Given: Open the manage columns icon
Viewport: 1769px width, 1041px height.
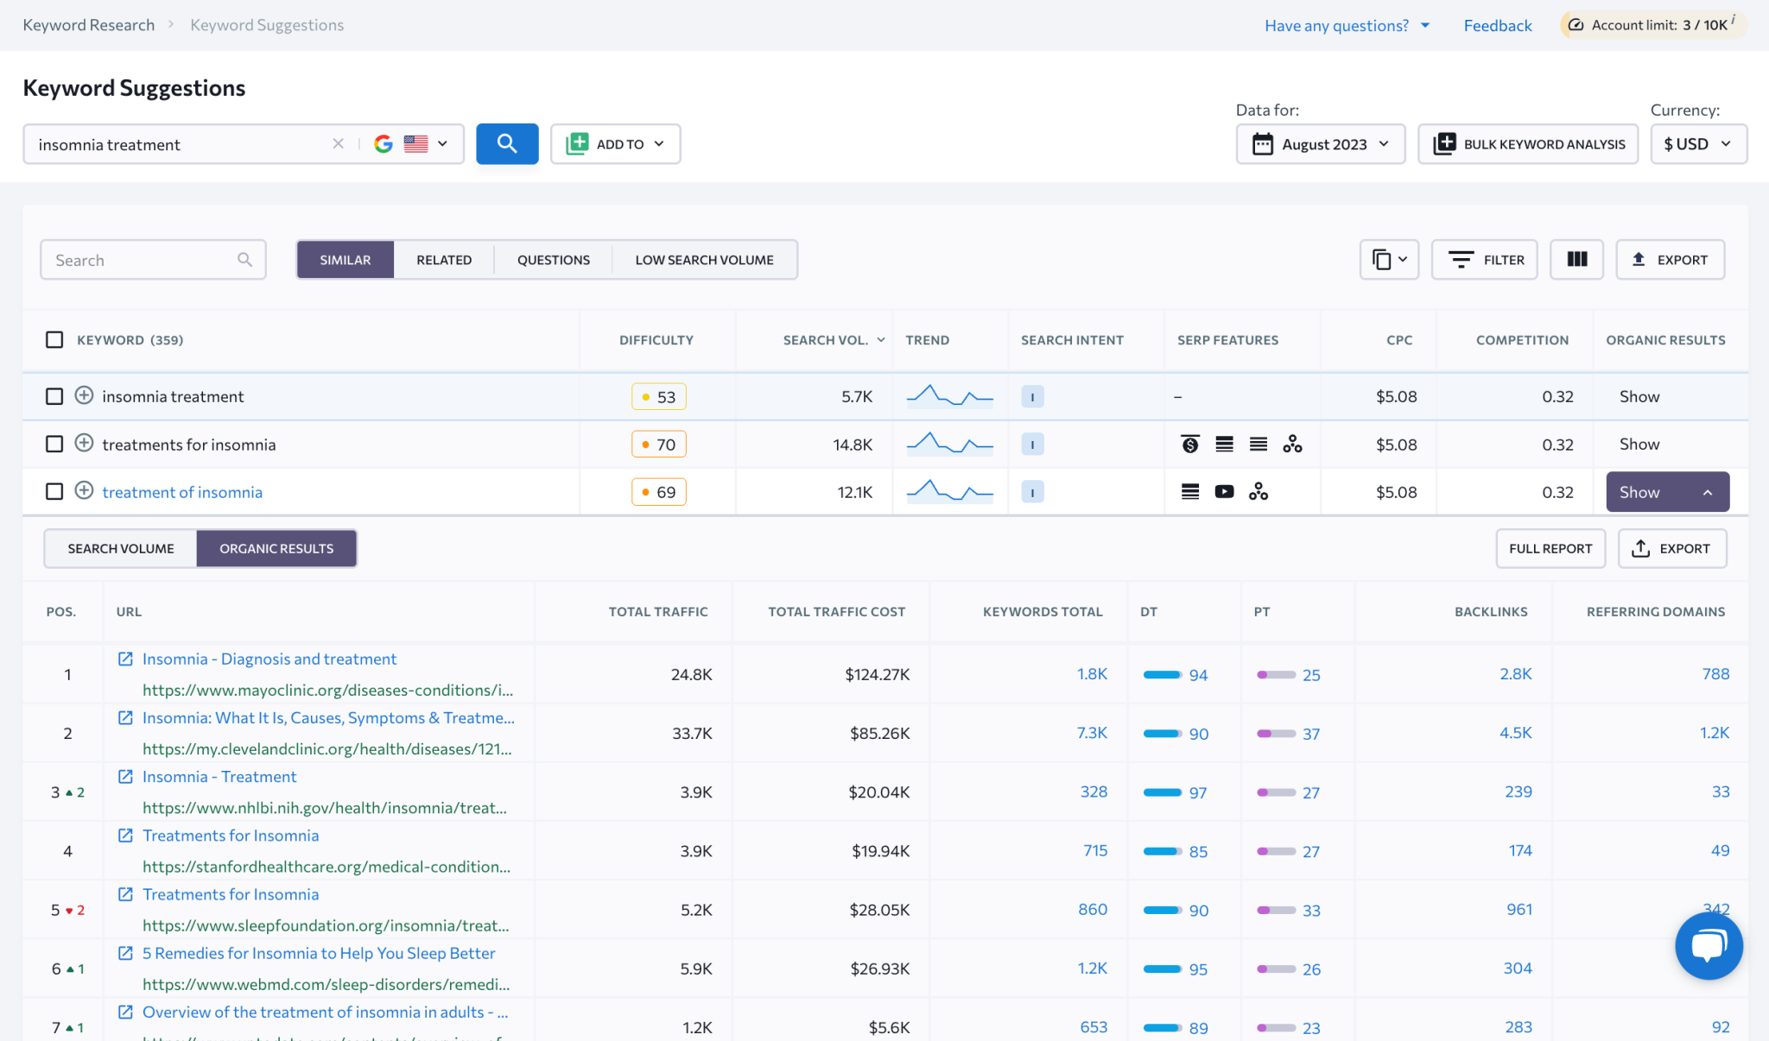Looking at the screenshot, I should (x=1576, y=259).
